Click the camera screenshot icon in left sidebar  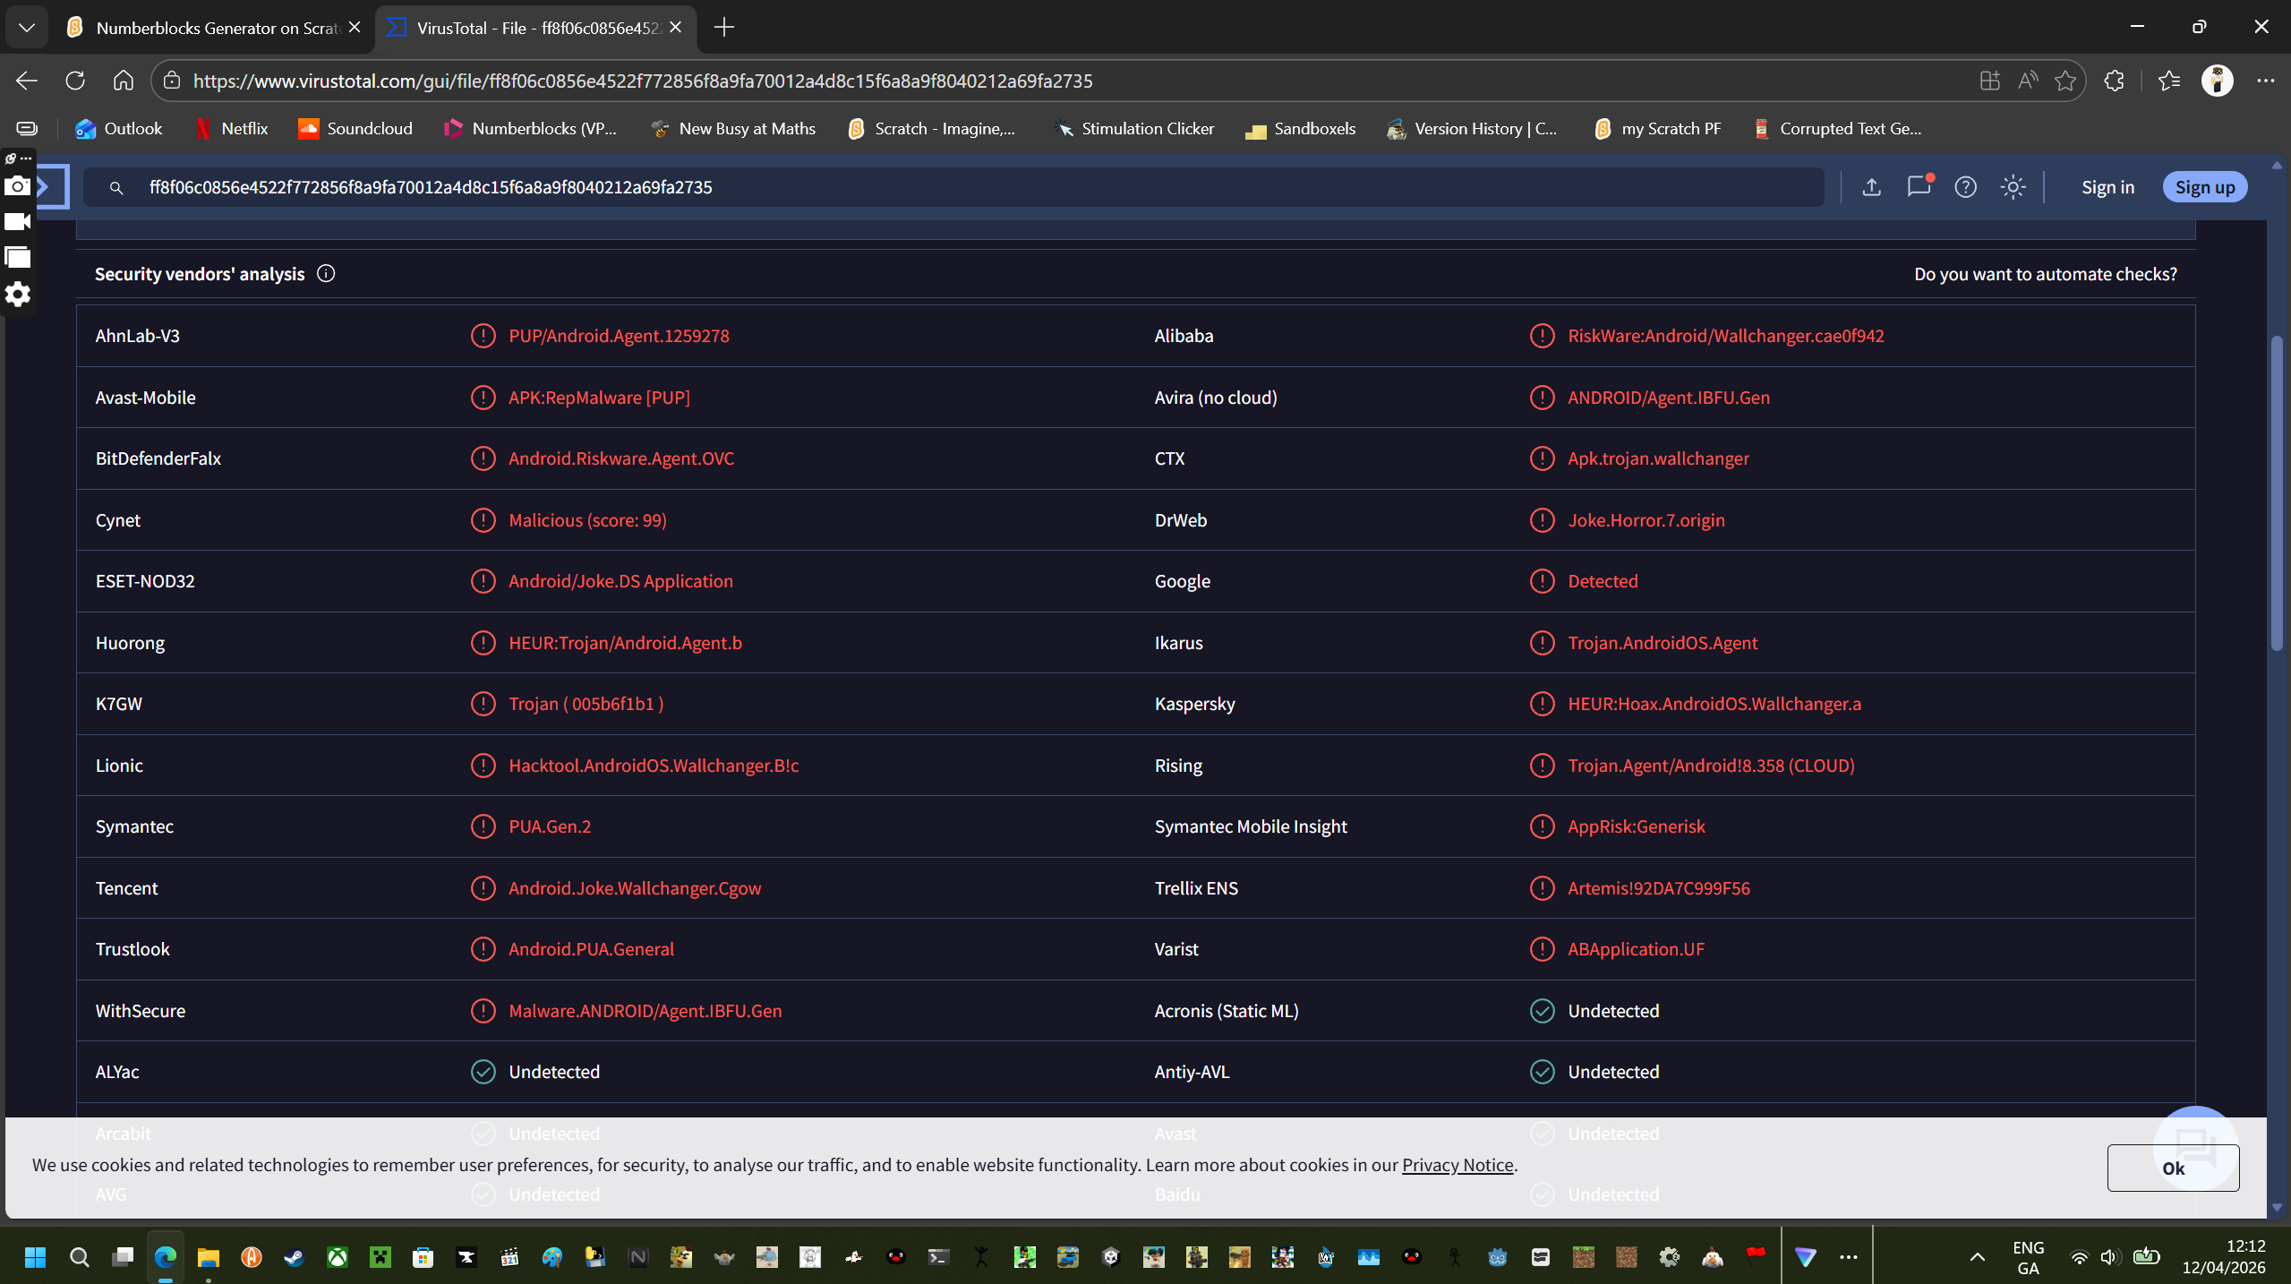[x=18, y=185]
